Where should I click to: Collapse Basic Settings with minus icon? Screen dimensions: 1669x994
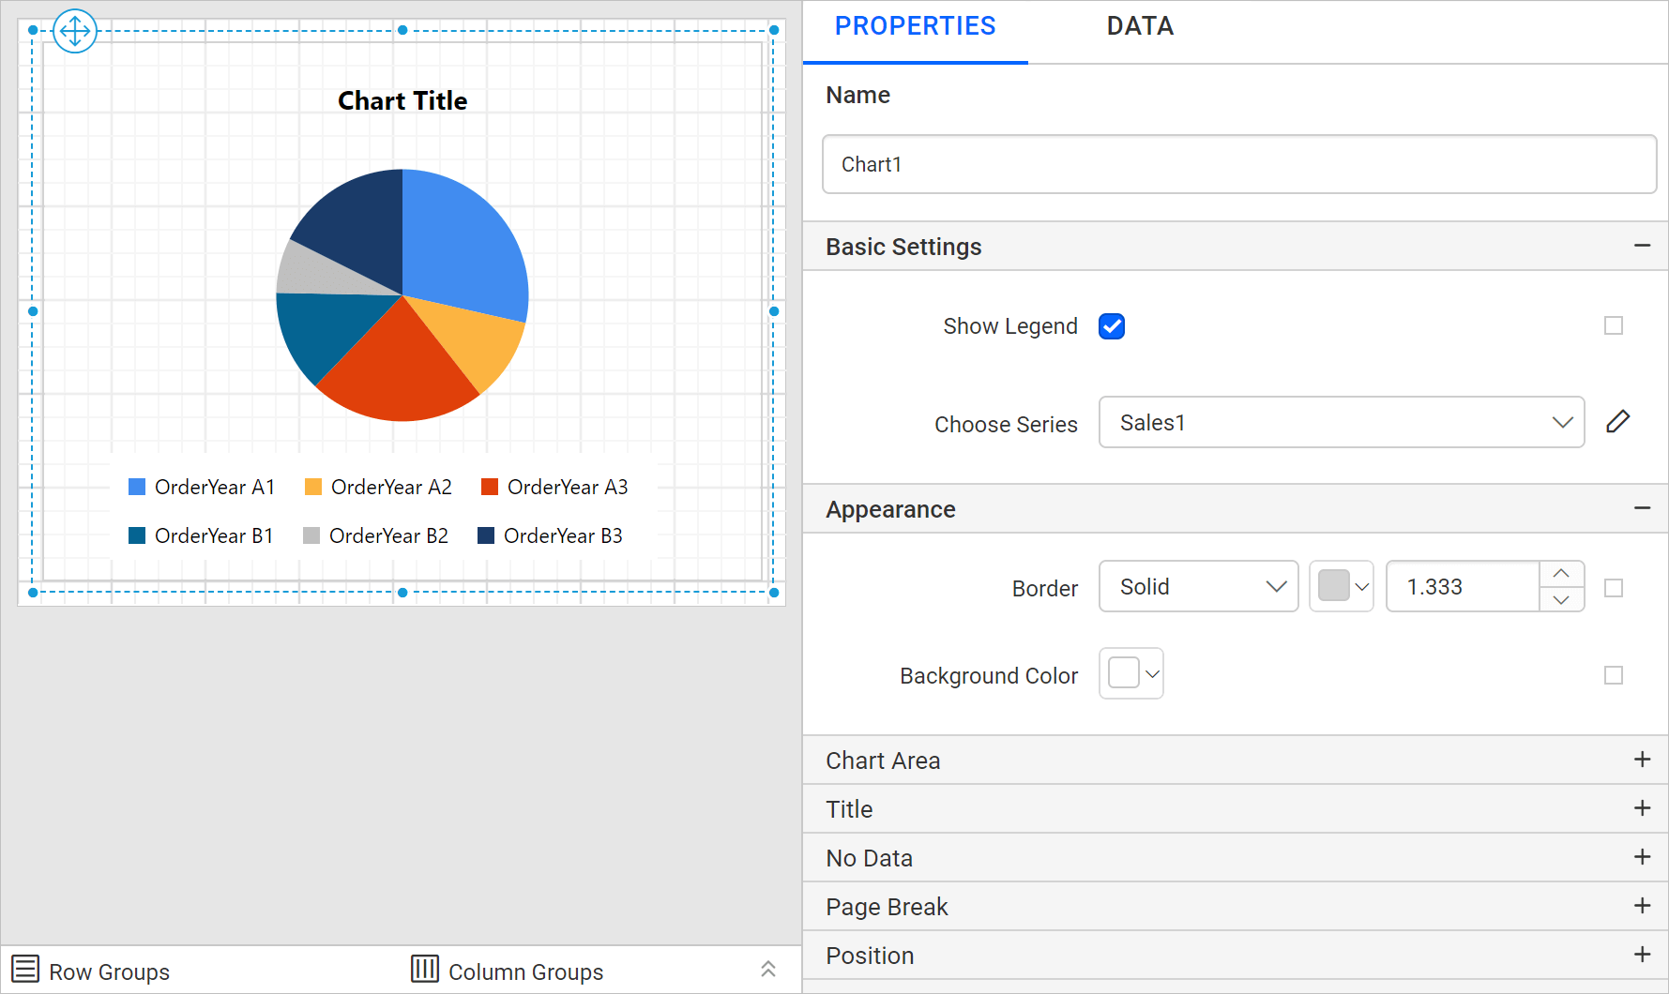pyautogui.click(x=1642, y=246)
